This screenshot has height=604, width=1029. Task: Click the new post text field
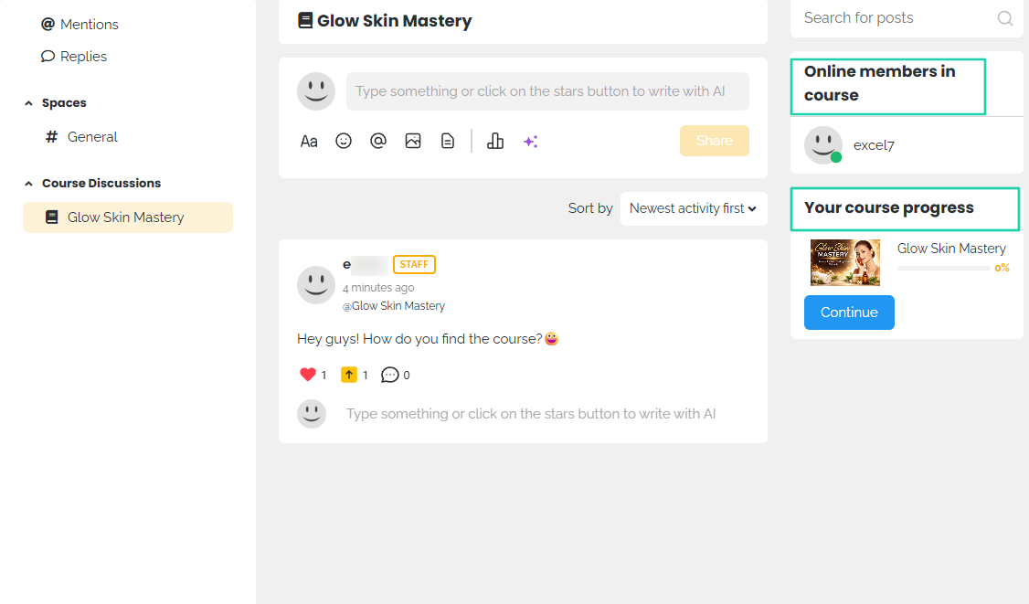click(547, 91)
